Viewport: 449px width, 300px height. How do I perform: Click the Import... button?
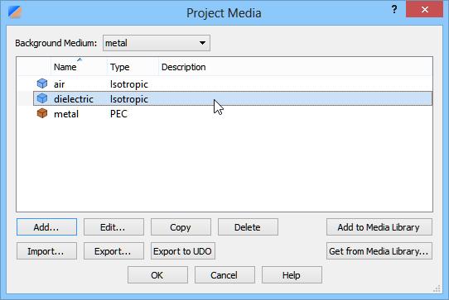[x=46, y=251]
